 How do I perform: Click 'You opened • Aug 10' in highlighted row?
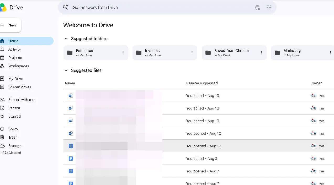click(204, 146)
